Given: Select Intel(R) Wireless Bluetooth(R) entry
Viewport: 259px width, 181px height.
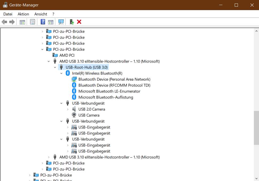Looking at the screenshot, I should point(97,73).
